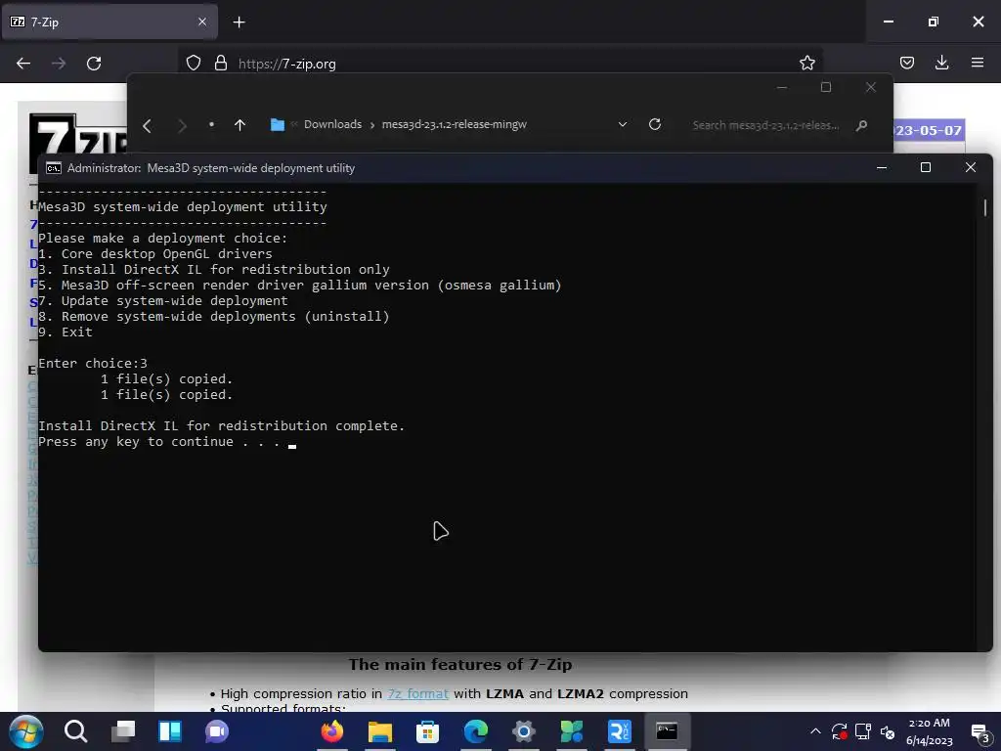Open File Explorer from taskbar
This screenshot has height=751, width=1001.
(x=380, y=731)
